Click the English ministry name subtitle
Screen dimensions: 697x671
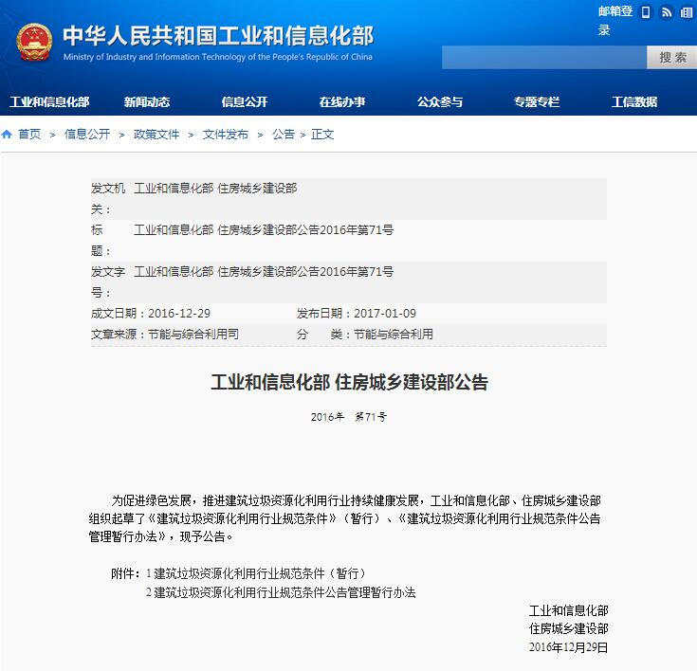[218, 57]
